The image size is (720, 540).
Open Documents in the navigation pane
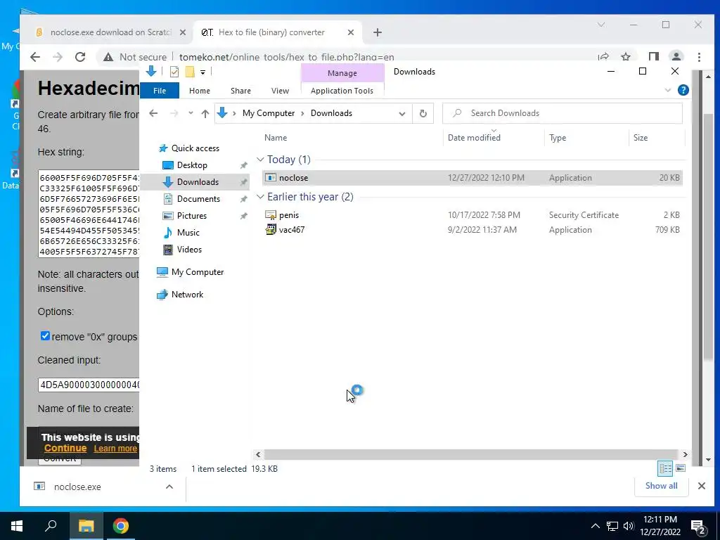(x=198, y=199)
